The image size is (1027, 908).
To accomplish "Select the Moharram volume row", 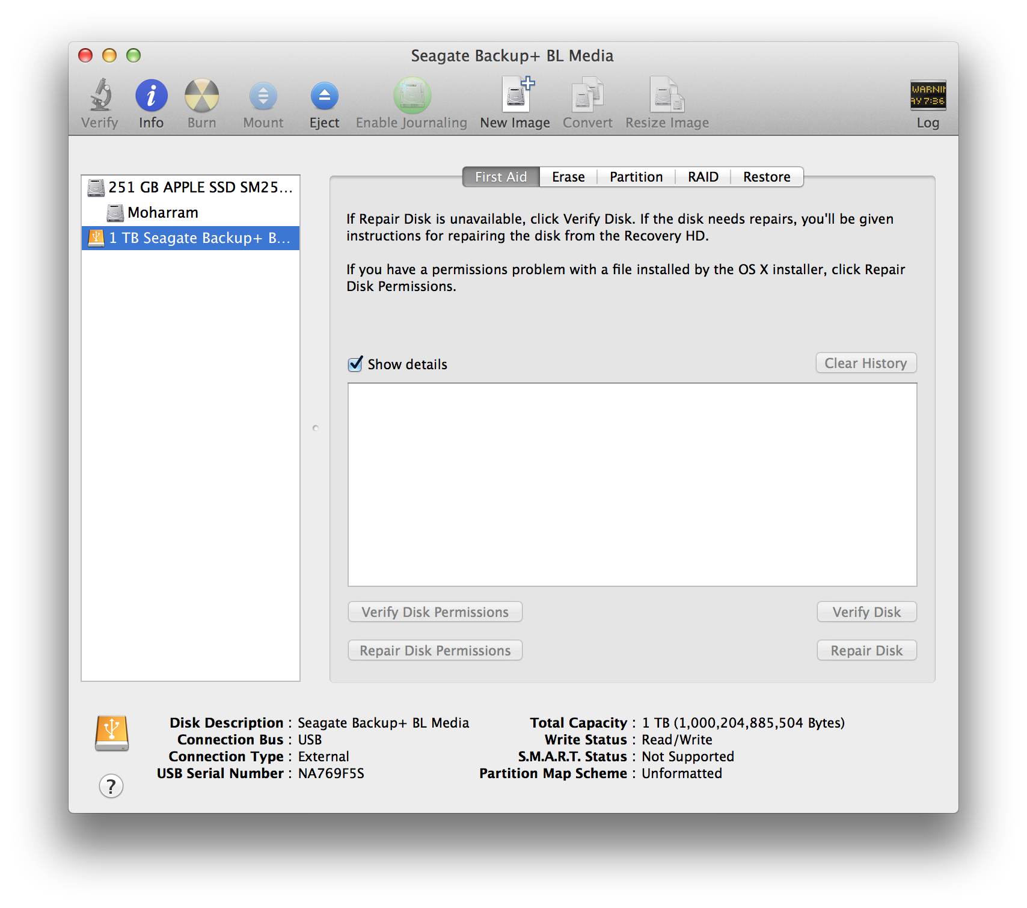I will coord(191,213).
